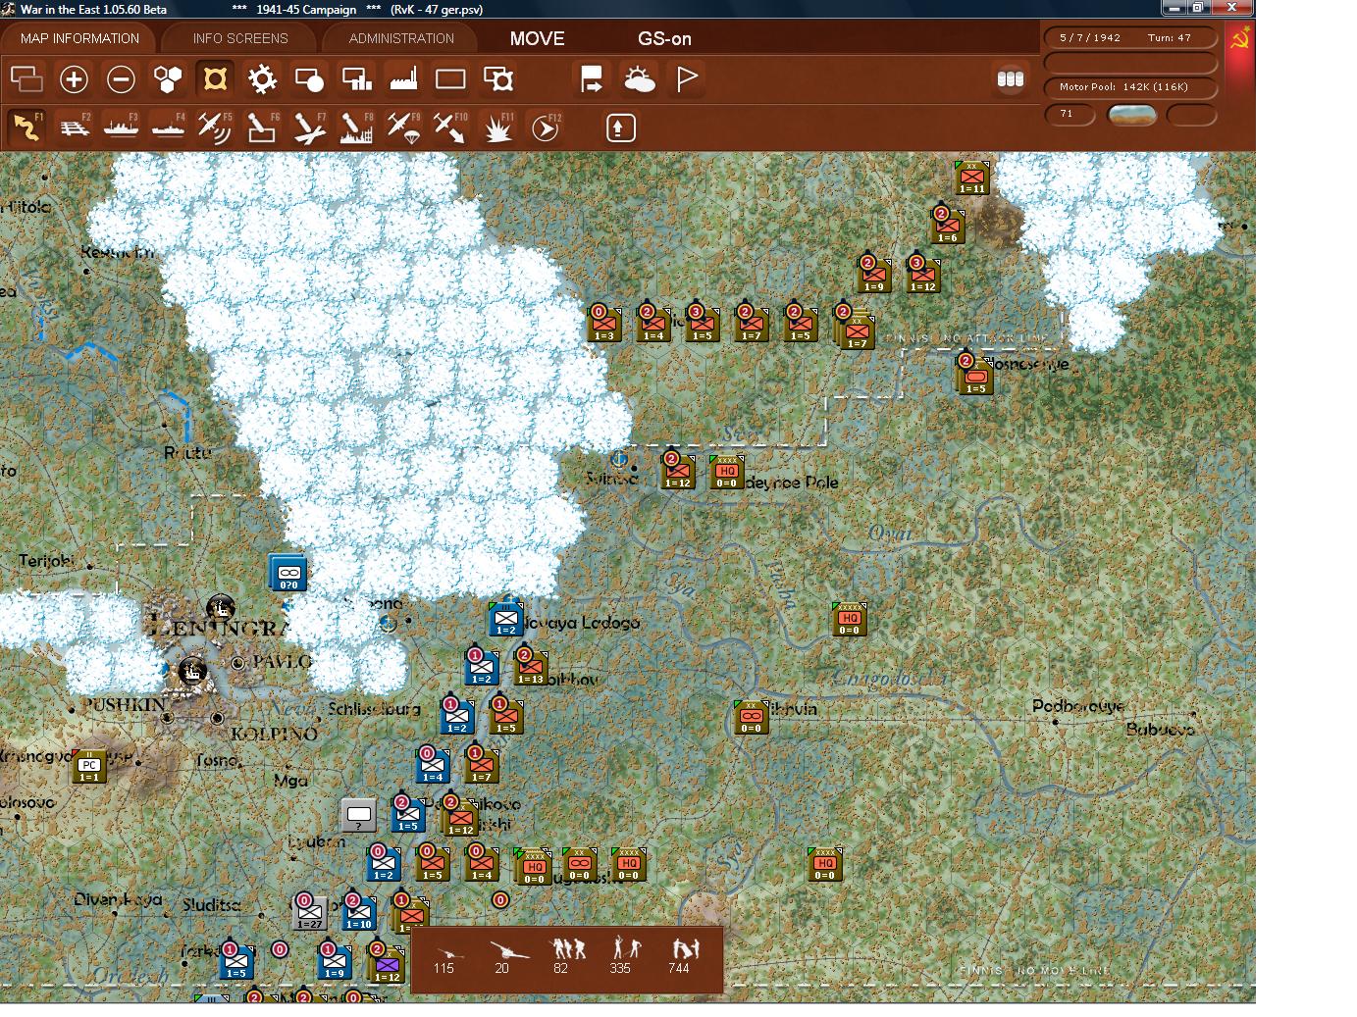The height and width of the screenshot is (1017, 1357).
Task: Click the soldiers icon showing 744
Action: pyautogui.click(x=684, y=949)
